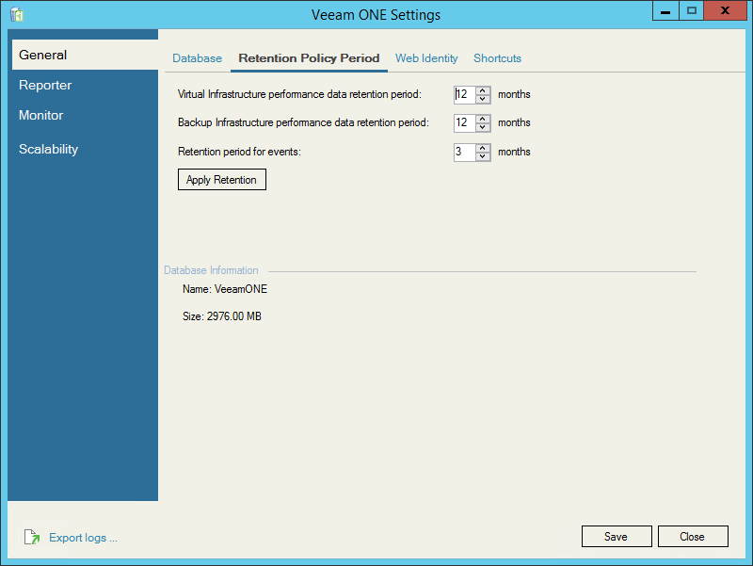Click the database name VeeamONE text
The height and width of the screenshot is (566, 753).
(241, 289)
